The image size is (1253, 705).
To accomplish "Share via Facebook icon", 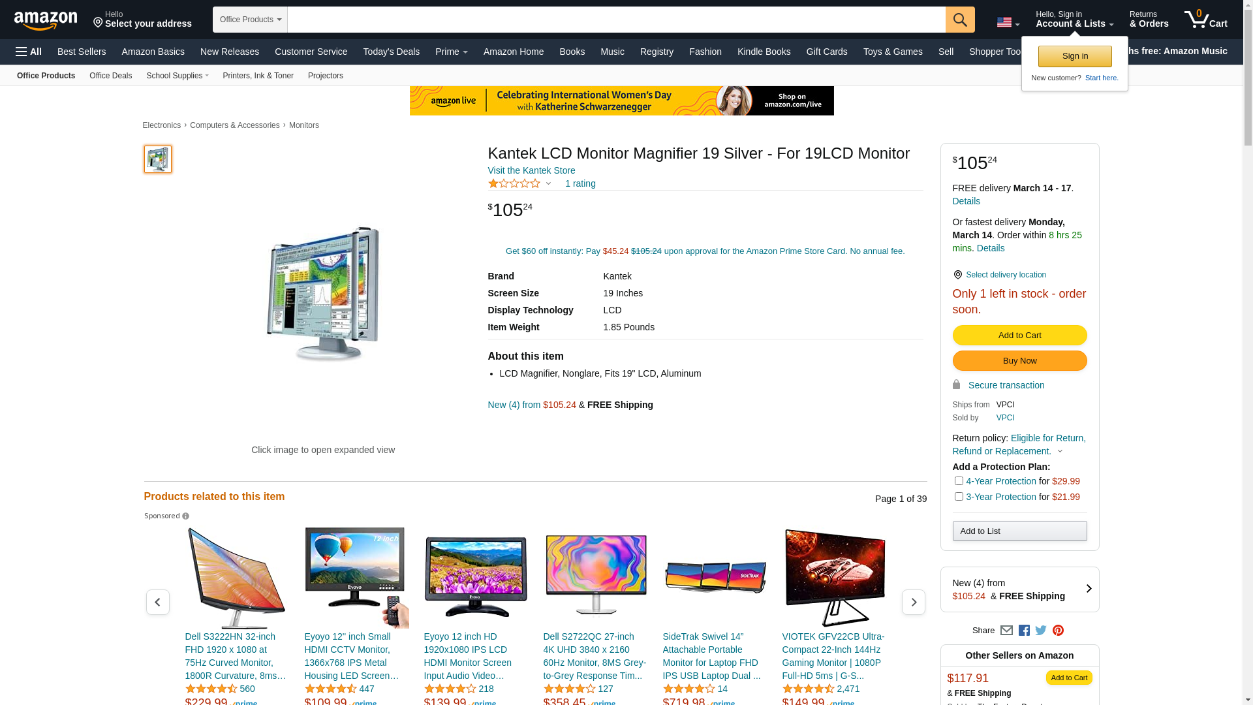I will pos(1024,631).
